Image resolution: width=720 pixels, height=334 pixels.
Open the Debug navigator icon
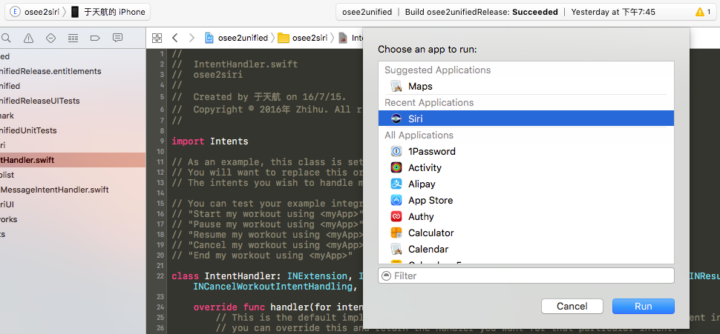tap(73, 38)
